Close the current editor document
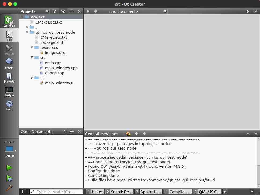260x195 pixels. (256, 11)
